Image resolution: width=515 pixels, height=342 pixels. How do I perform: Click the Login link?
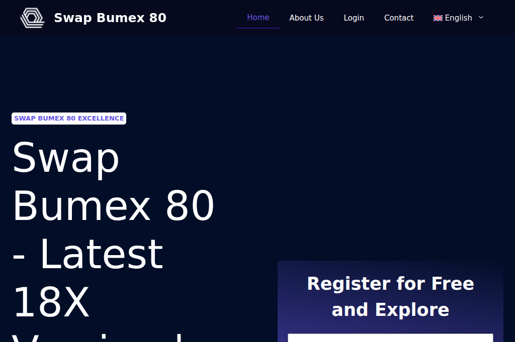click(x=354, y=18)
